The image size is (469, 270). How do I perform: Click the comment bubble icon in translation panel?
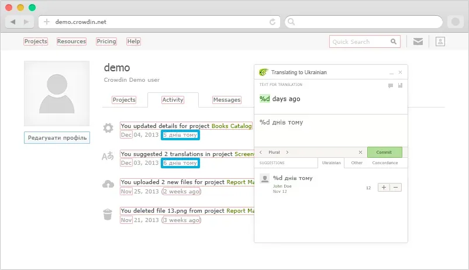pos(391,86)
